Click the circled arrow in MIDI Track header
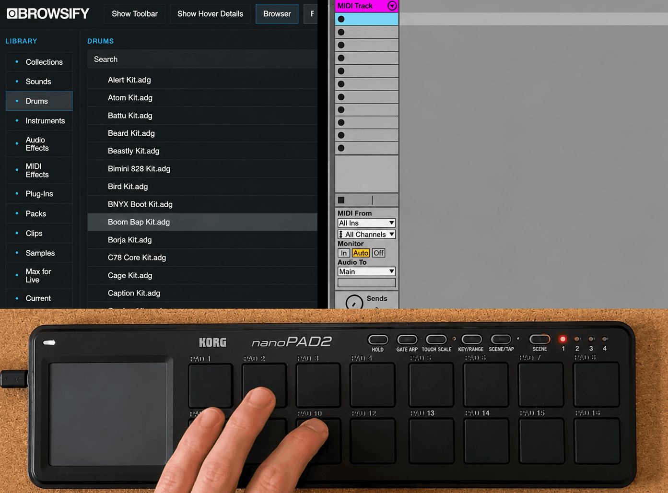 (392, 6)
